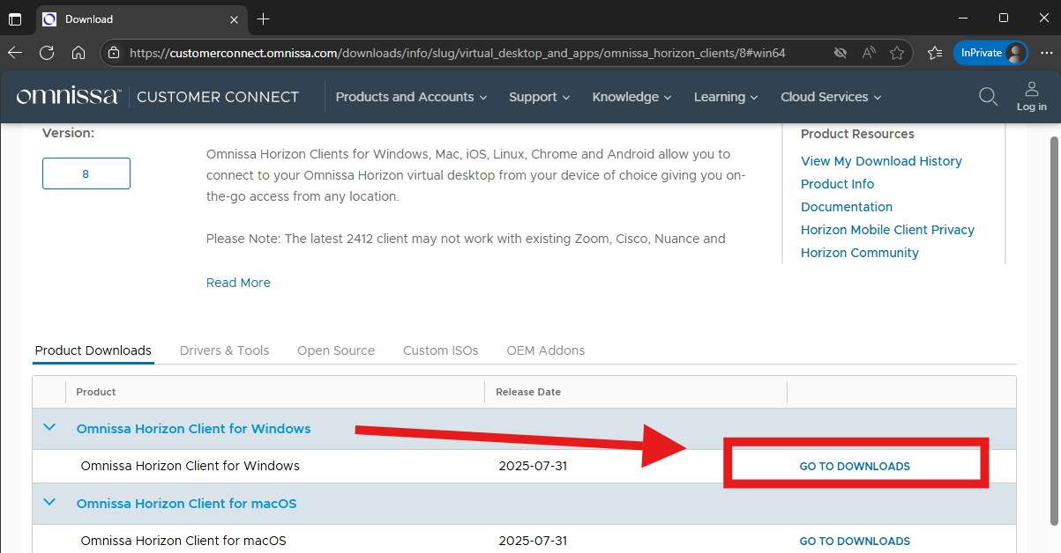1061x553 pixels.
Task: Open the InPrivate profile button
Action: tap(990, 53)
